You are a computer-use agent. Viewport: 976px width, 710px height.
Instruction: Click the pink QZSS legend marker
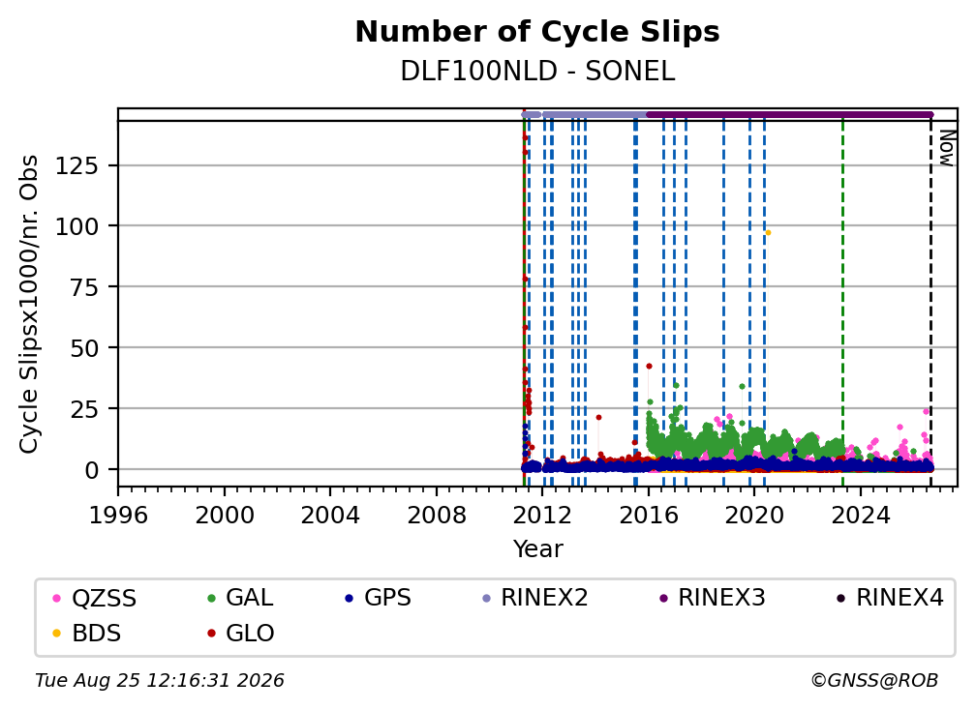point(56,599)
